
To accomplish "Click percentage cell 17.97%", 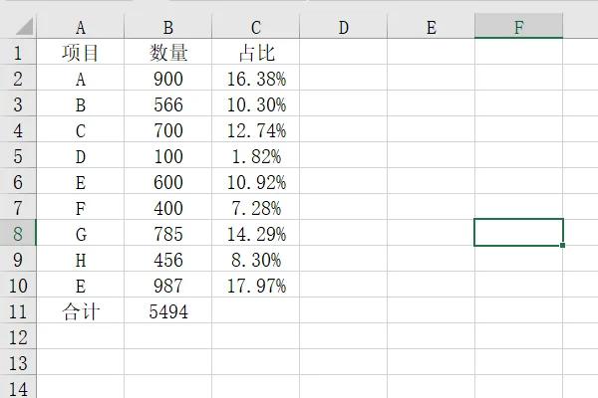I will pos(255,285).
